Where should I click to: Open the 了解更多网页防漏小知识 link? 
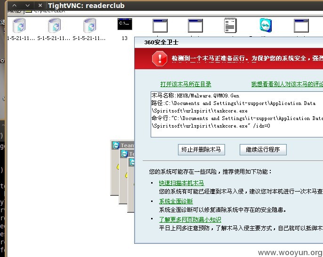tap(190, 219)
